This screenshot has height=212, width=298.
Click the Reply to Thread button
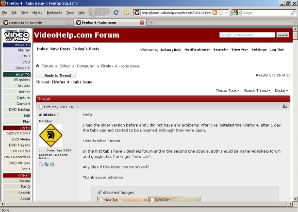(56, 75)
